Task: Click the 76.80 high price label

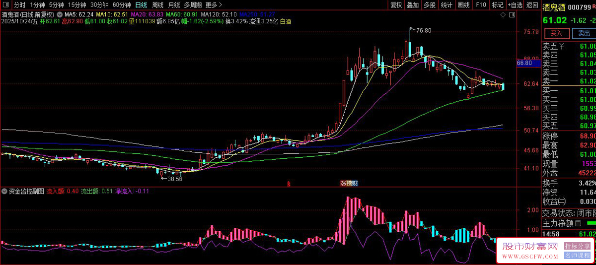Action: [x=424, y=30]
